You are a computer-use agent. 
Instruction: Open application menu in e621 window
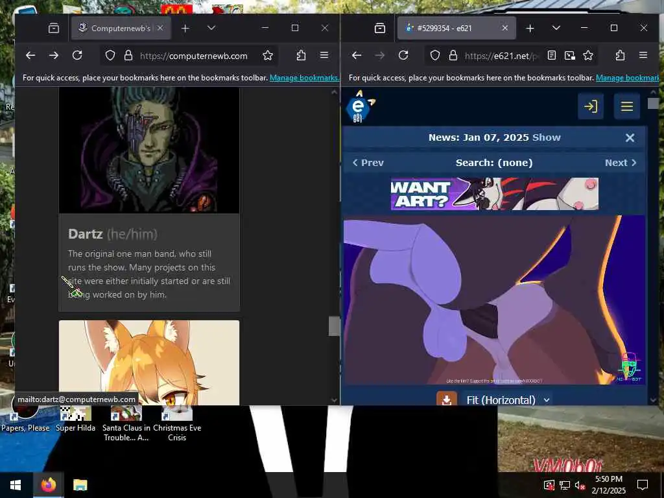point(643,56)
